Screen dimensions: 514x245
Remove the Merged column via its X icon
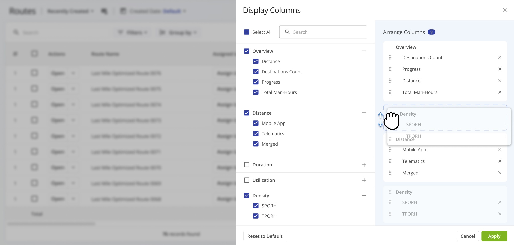click(500, 173)
